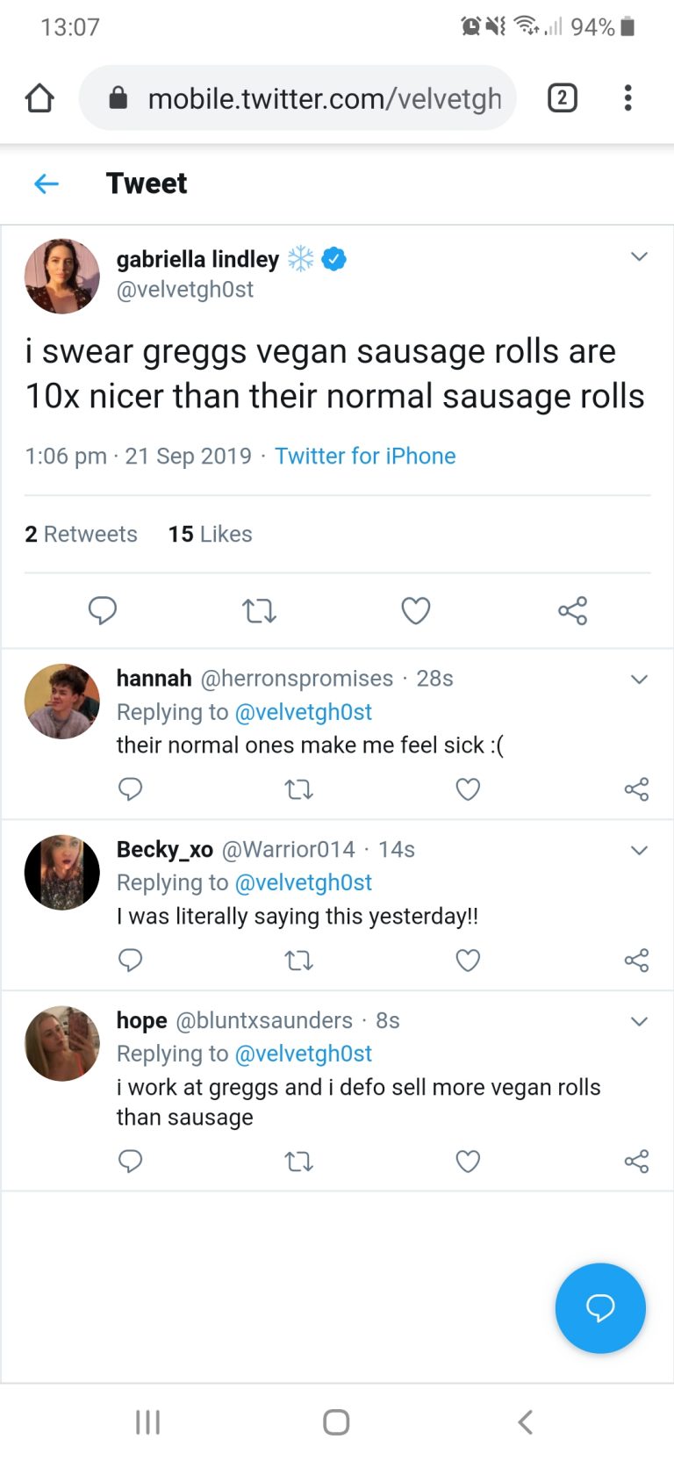The image size is (674, 1461).
Task: Retweet the main greggs tweet
Action: [259, 610]
